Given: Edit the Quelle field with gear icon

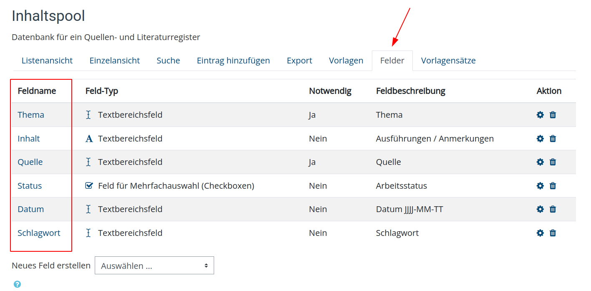Looking at the screenshot, I should click(540, 162).
